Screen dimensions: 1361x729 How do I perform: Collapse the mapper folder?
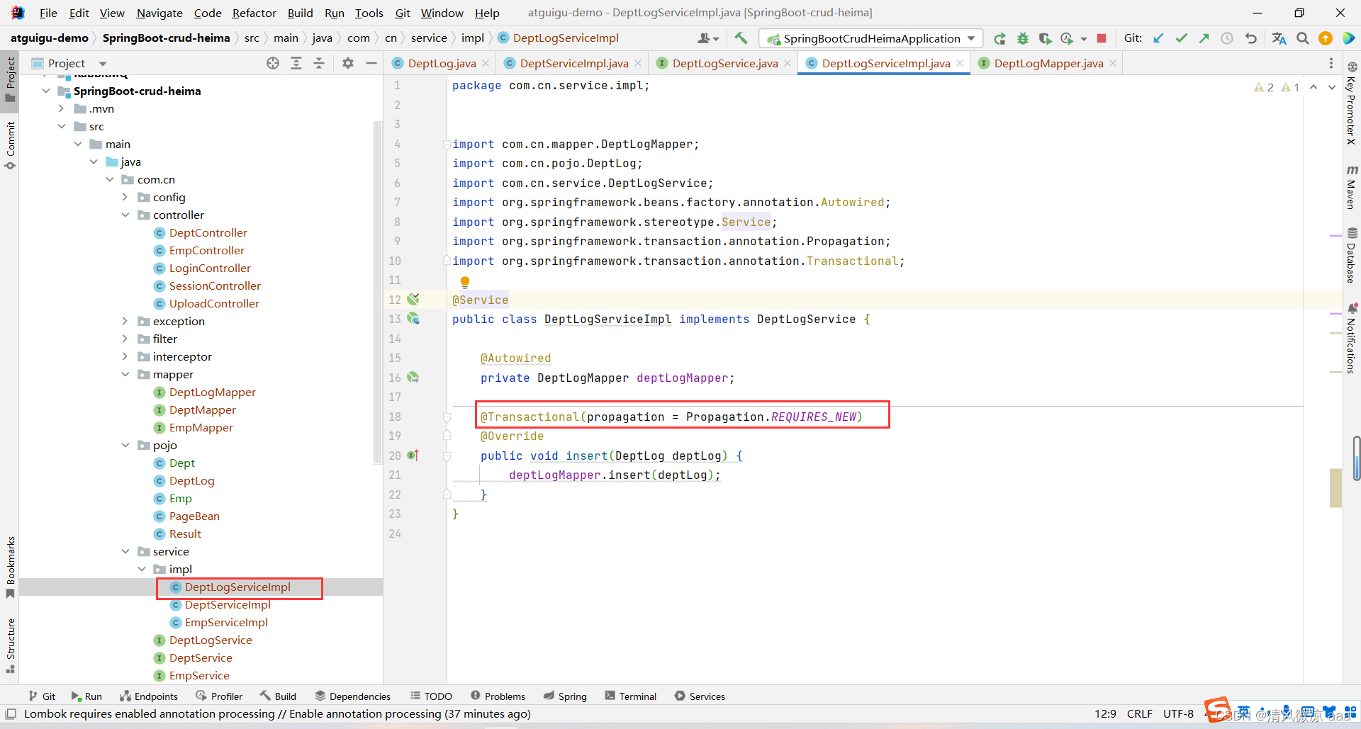(x=125, y=374)
